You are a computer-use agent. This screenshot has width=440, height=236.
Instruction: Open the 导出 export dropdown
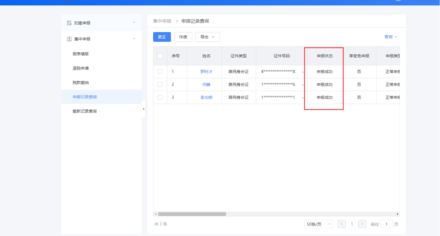pos(208,37)
